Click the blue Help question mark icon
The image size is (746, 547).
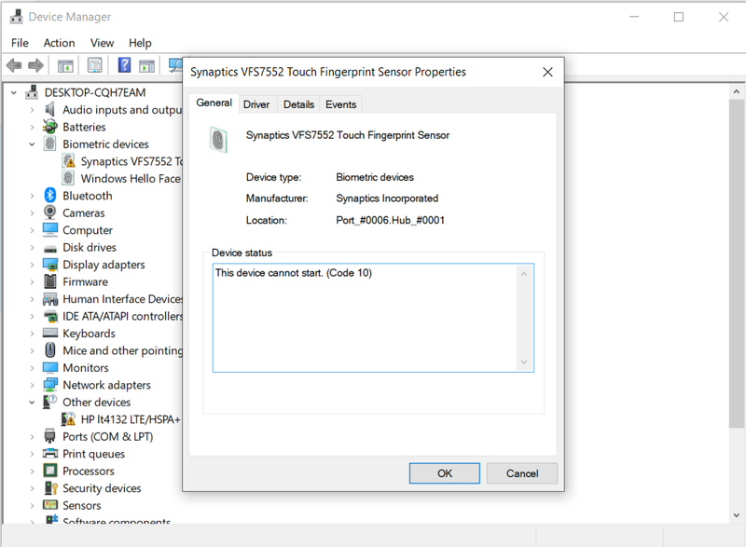124,64
